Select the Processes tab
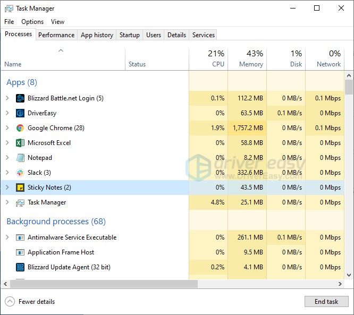 pyautogui.click(x=18, y=34)
